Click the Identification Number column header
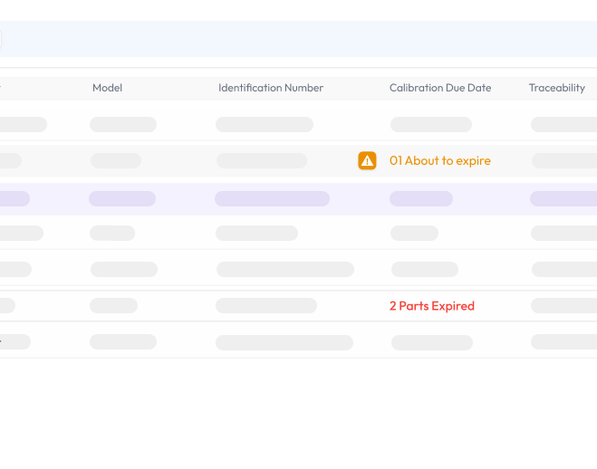This screenshot has width=597, height=469. 271,88
